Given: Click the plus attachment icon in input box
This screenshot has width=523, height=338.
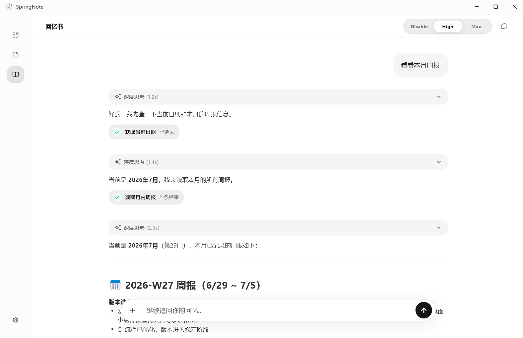Looking at the screenshot, I should click(132, 310).
